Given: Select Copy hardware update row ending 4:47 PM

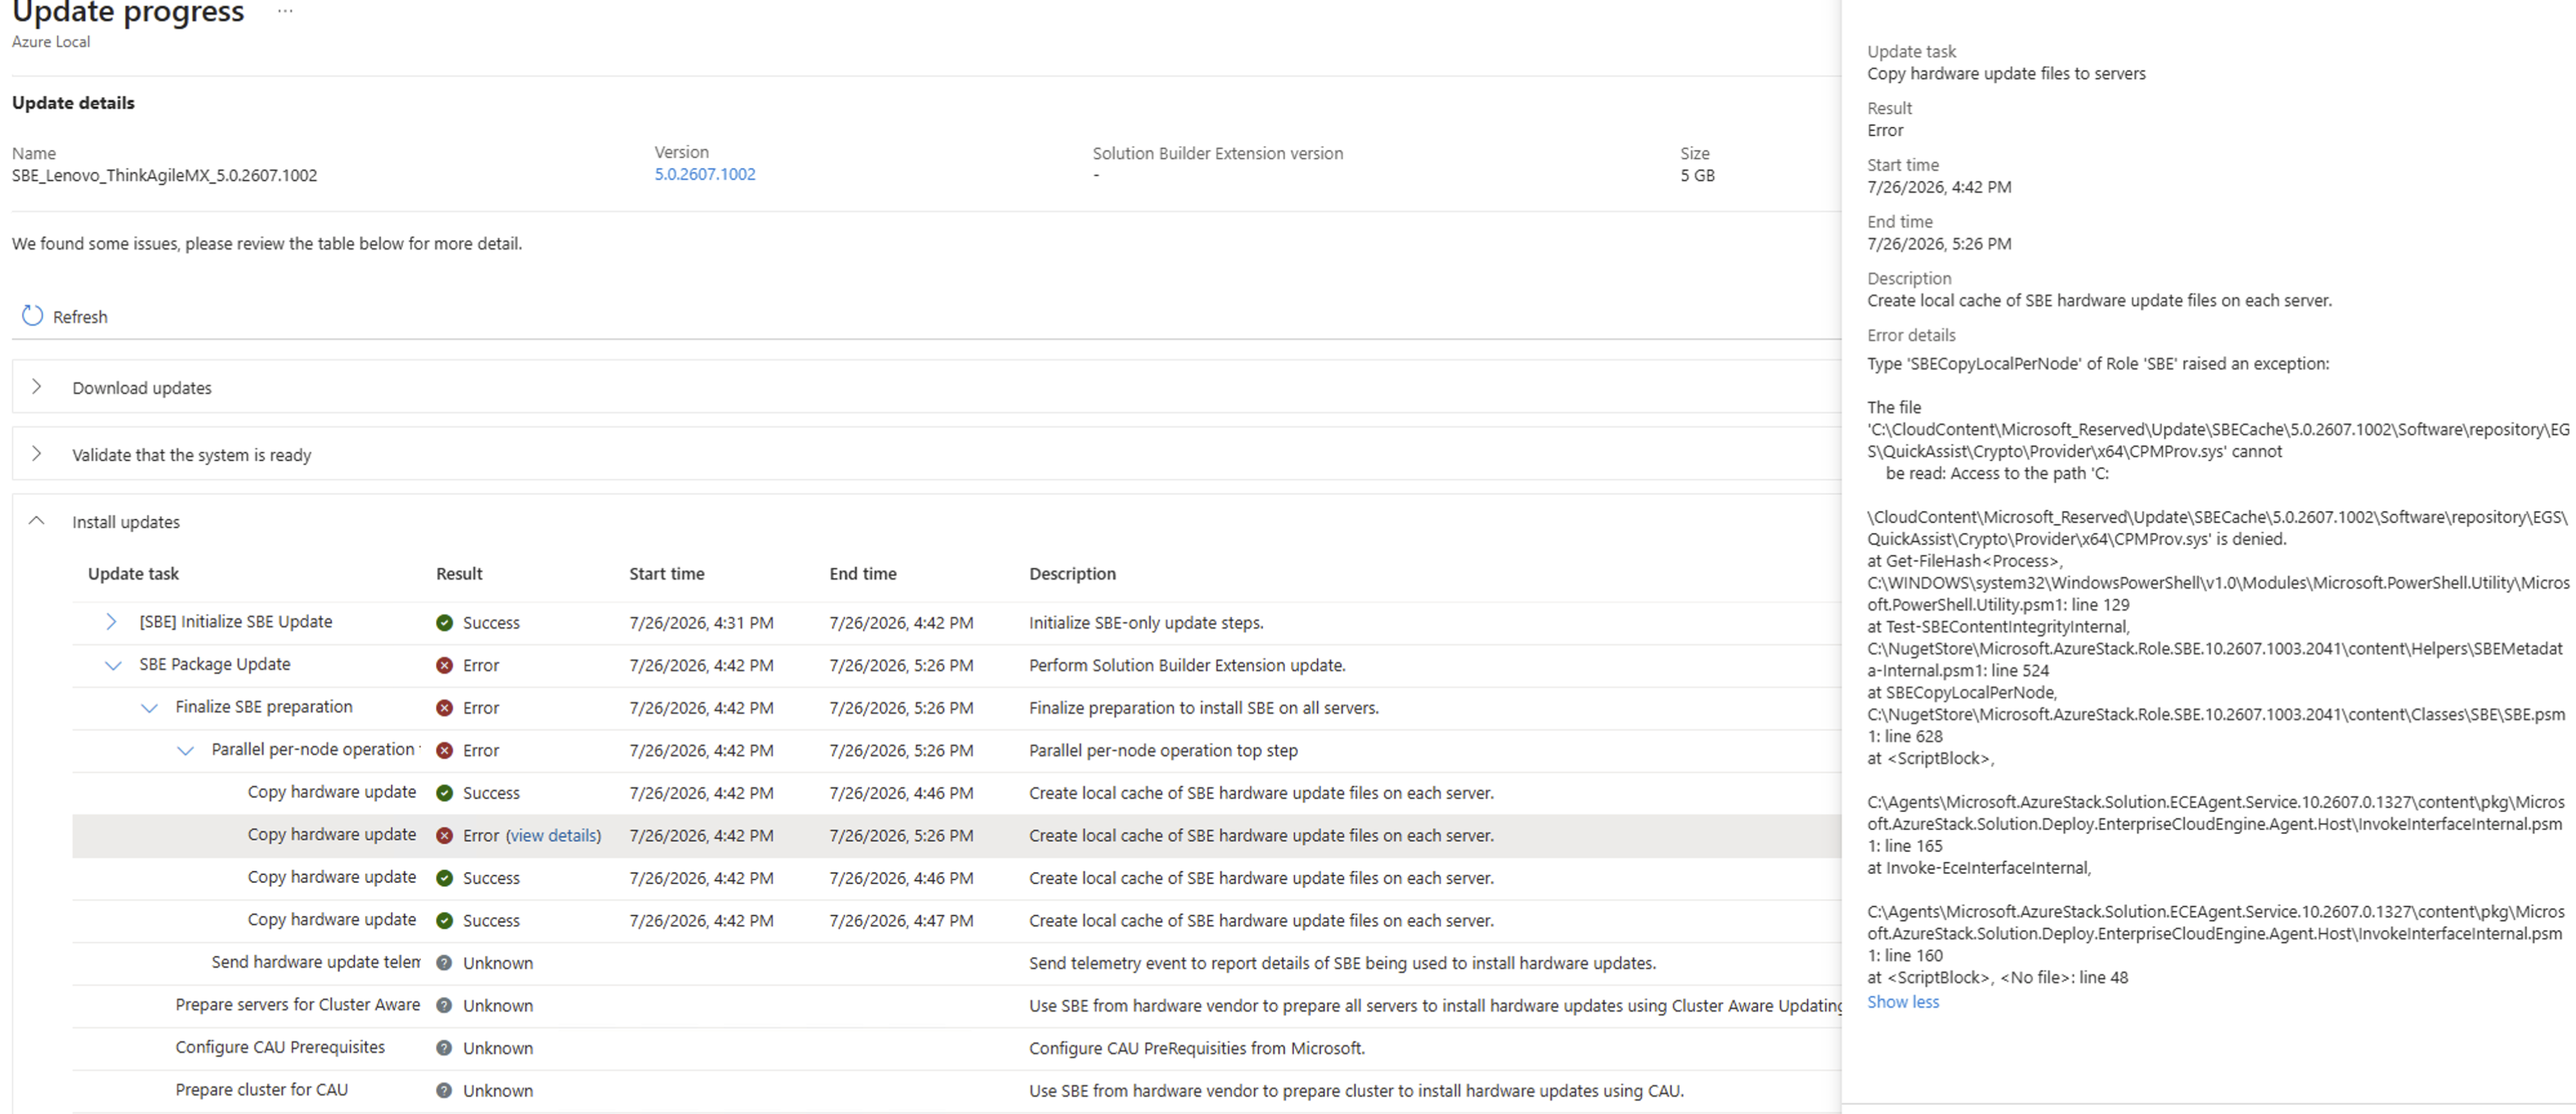Looking at the screenshot, I should point(956,920).
